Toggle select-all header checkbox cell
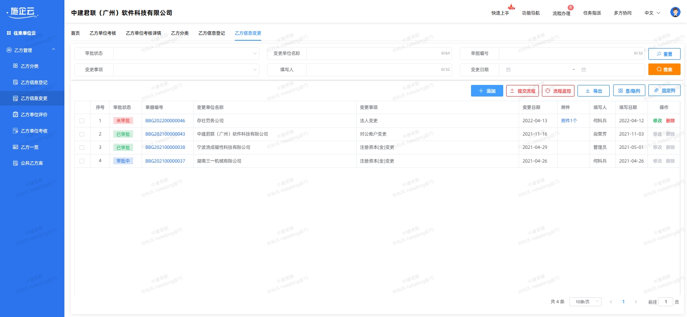Viewport: 687px width, 317px height. click(x=82, y=107)
